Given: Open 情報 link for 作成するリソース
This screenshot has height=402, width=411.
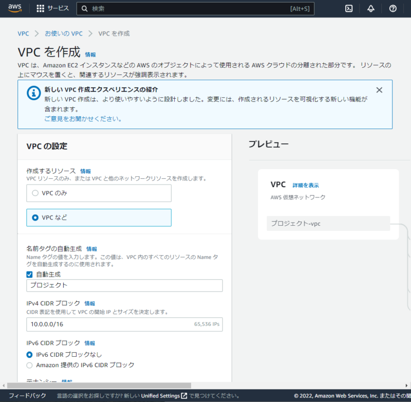Looking at the screenshot, I should (85, 171).
